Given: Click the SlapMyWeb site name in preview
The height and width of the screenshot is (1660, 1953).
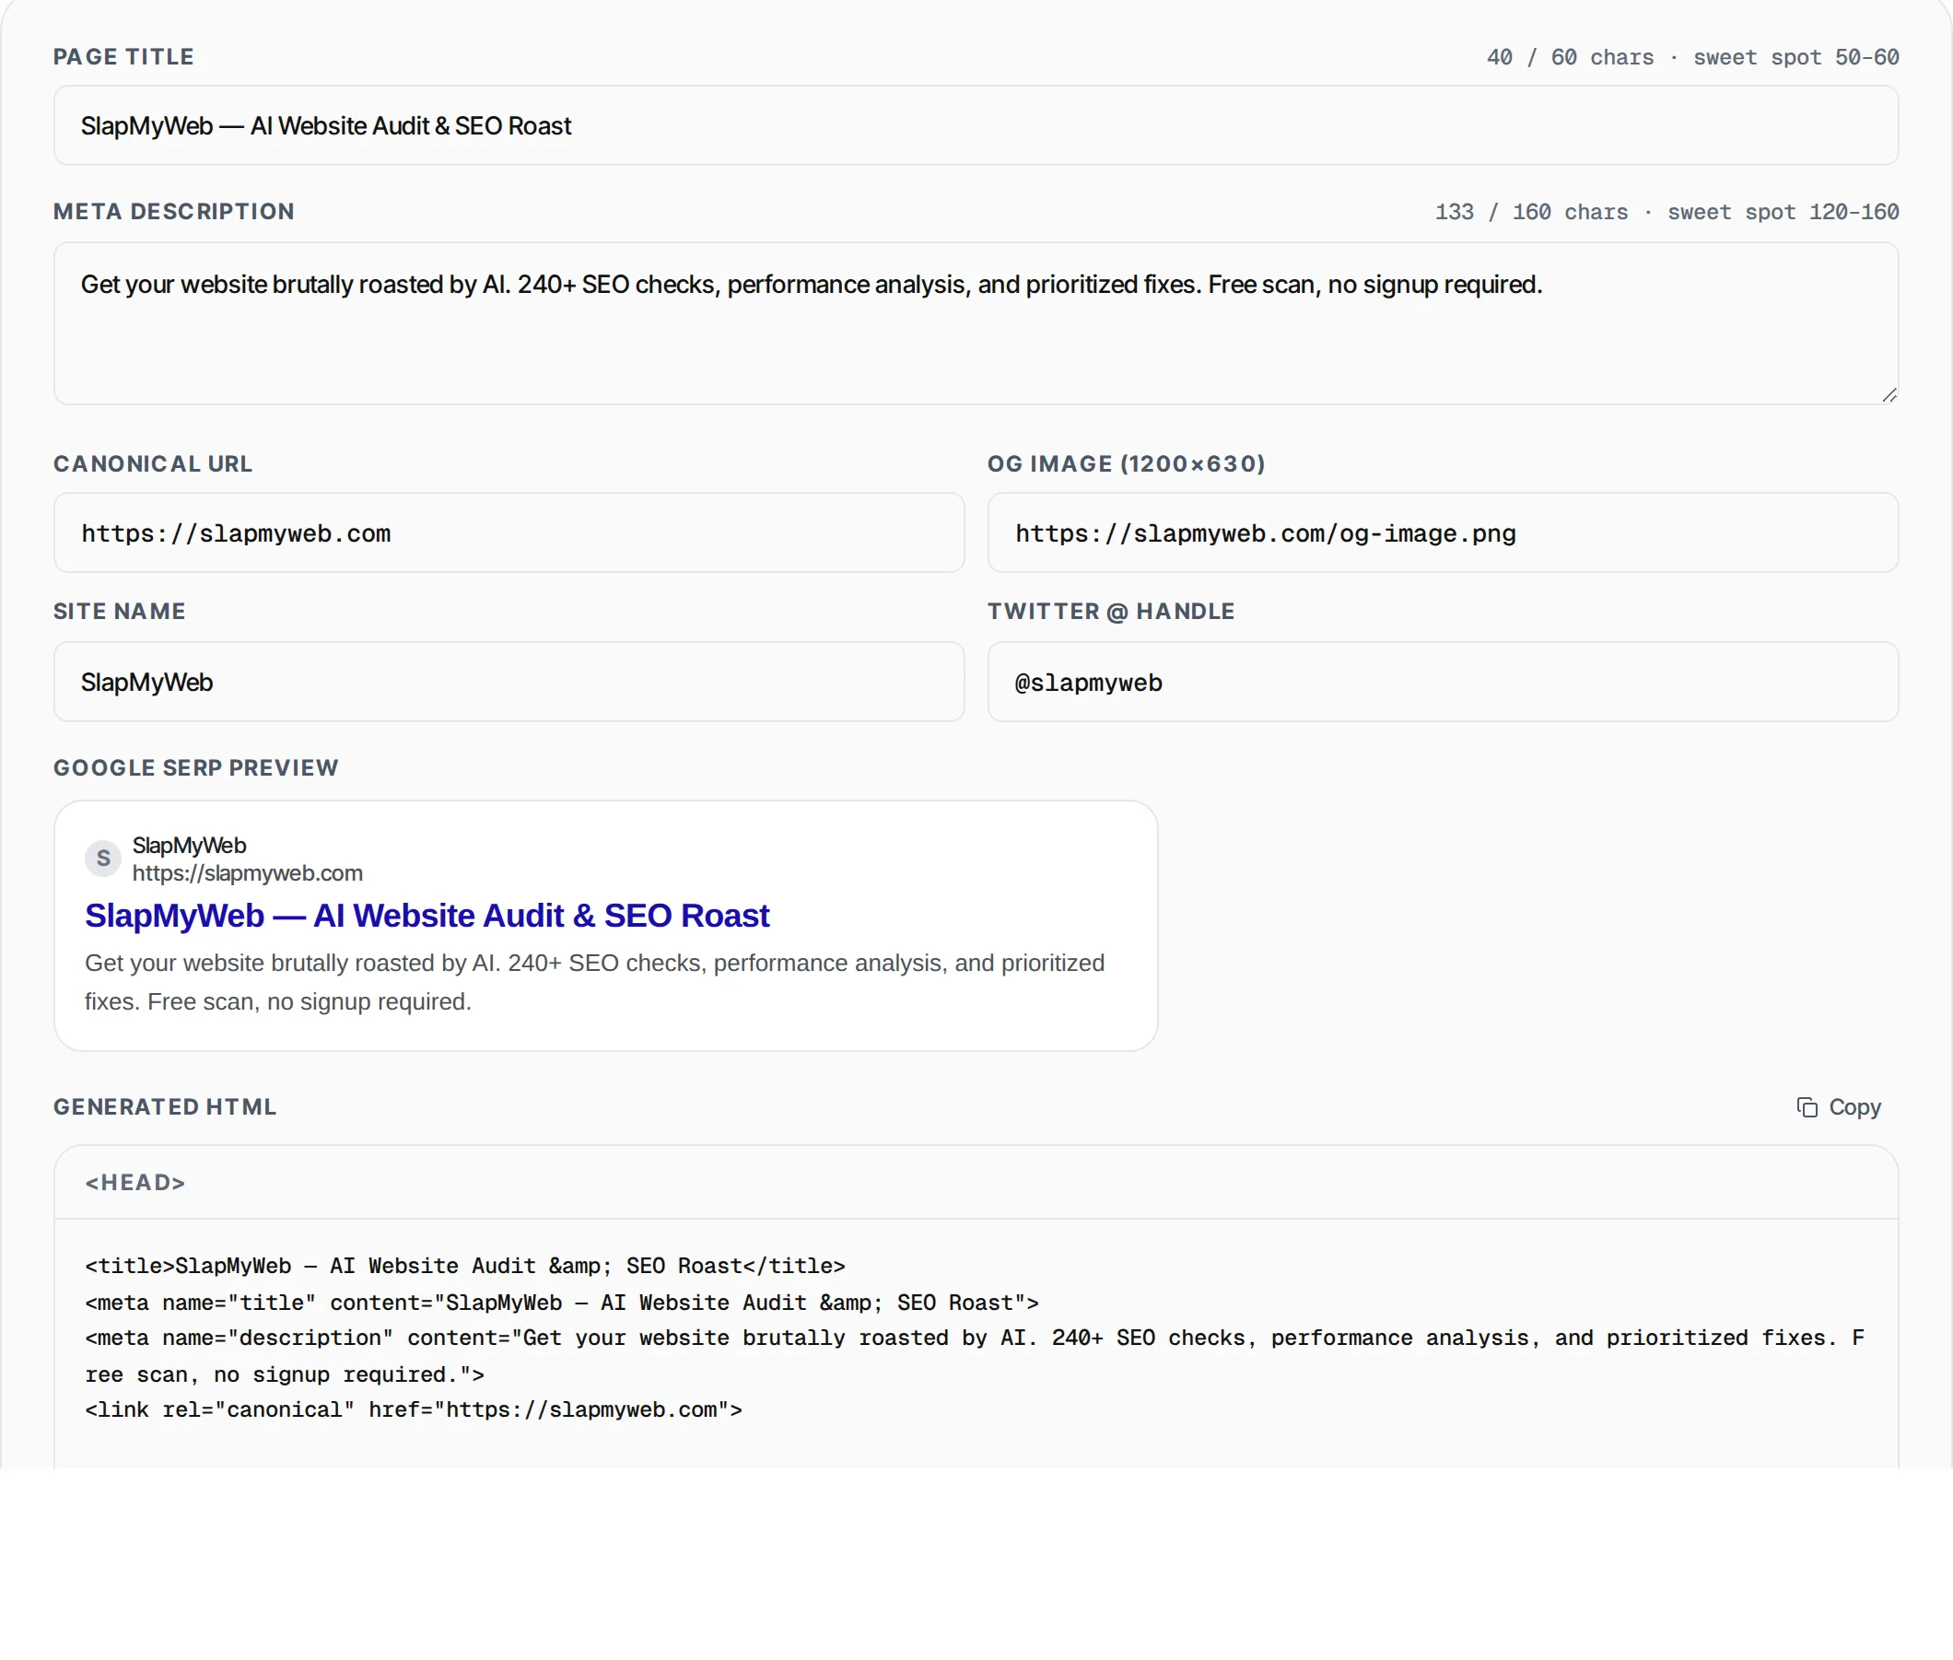Looking at the screenshot, I should point(189,846).
